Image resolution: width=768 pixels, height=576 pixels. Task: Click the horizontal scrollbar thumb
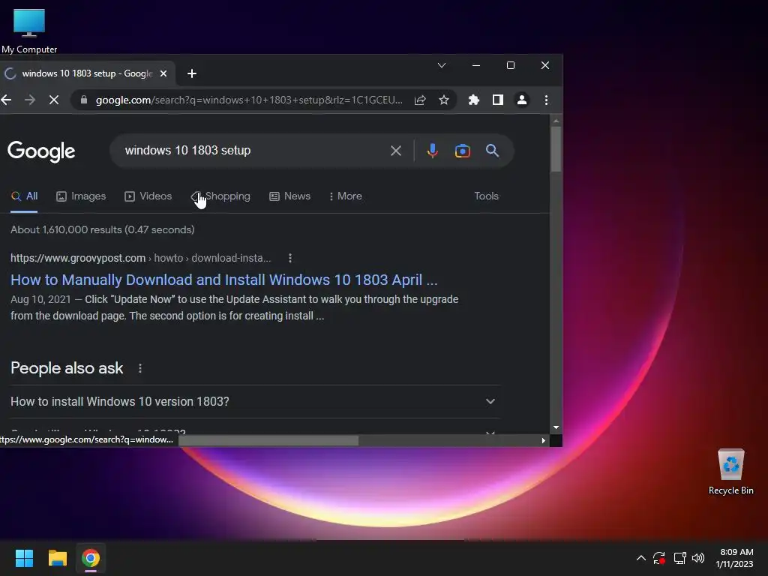268,440
